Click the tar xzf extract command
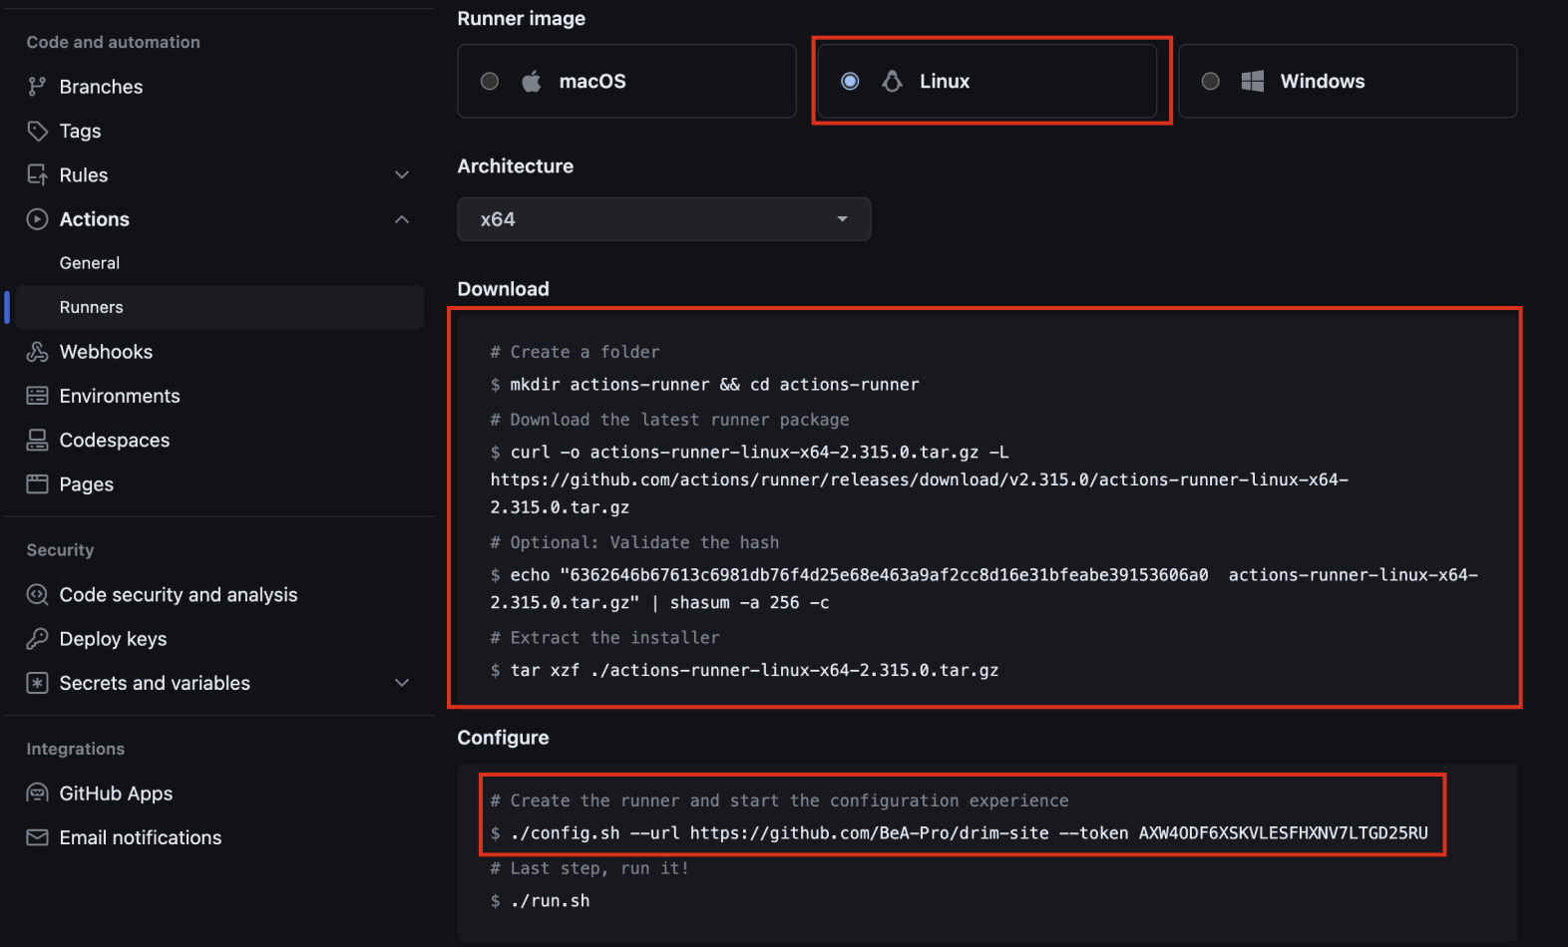Viewport: 1568px width, 947px height. (x=744, y=670)
